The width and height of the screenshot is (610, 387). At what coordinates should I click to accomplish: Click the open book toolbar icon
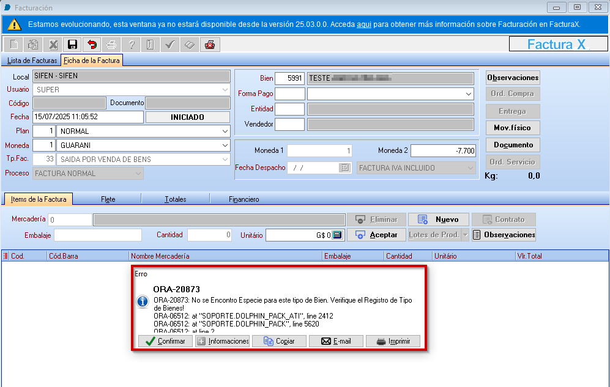190,45
